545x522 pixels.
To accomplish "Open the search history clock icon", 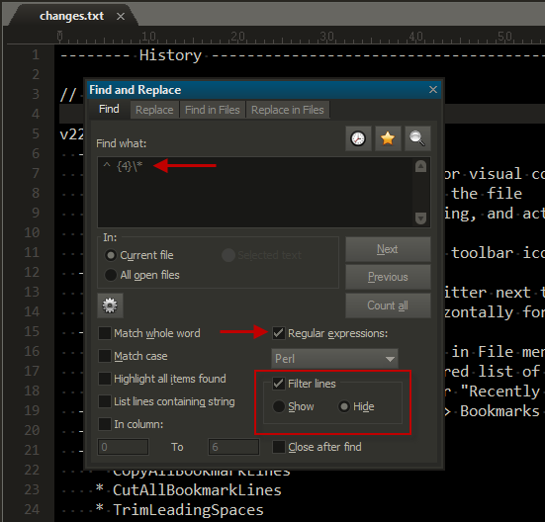I will click(358, 138).
